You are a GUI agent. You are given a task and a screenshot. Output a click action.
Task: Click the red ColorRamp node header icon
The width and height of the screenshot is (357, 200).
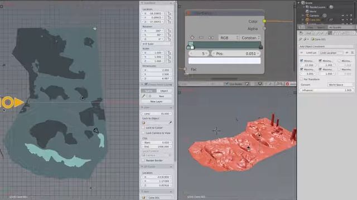point(189,13)
